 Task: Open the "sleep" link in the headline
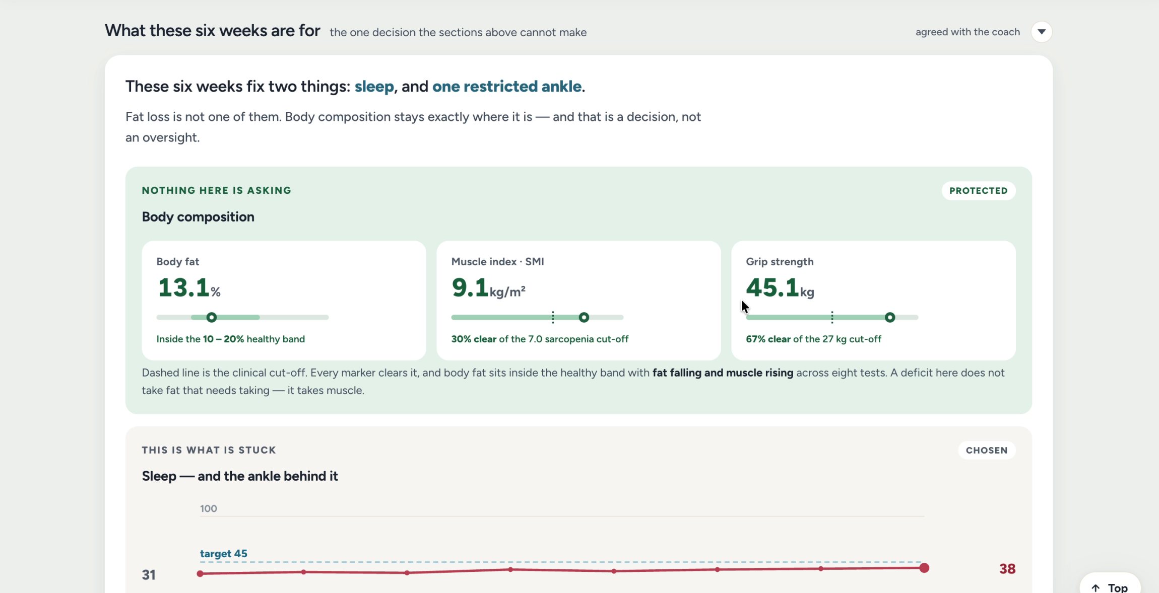pos(374,87)
